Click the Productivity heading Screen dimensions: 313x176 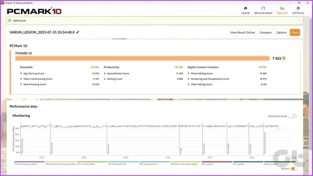point(112,67)
